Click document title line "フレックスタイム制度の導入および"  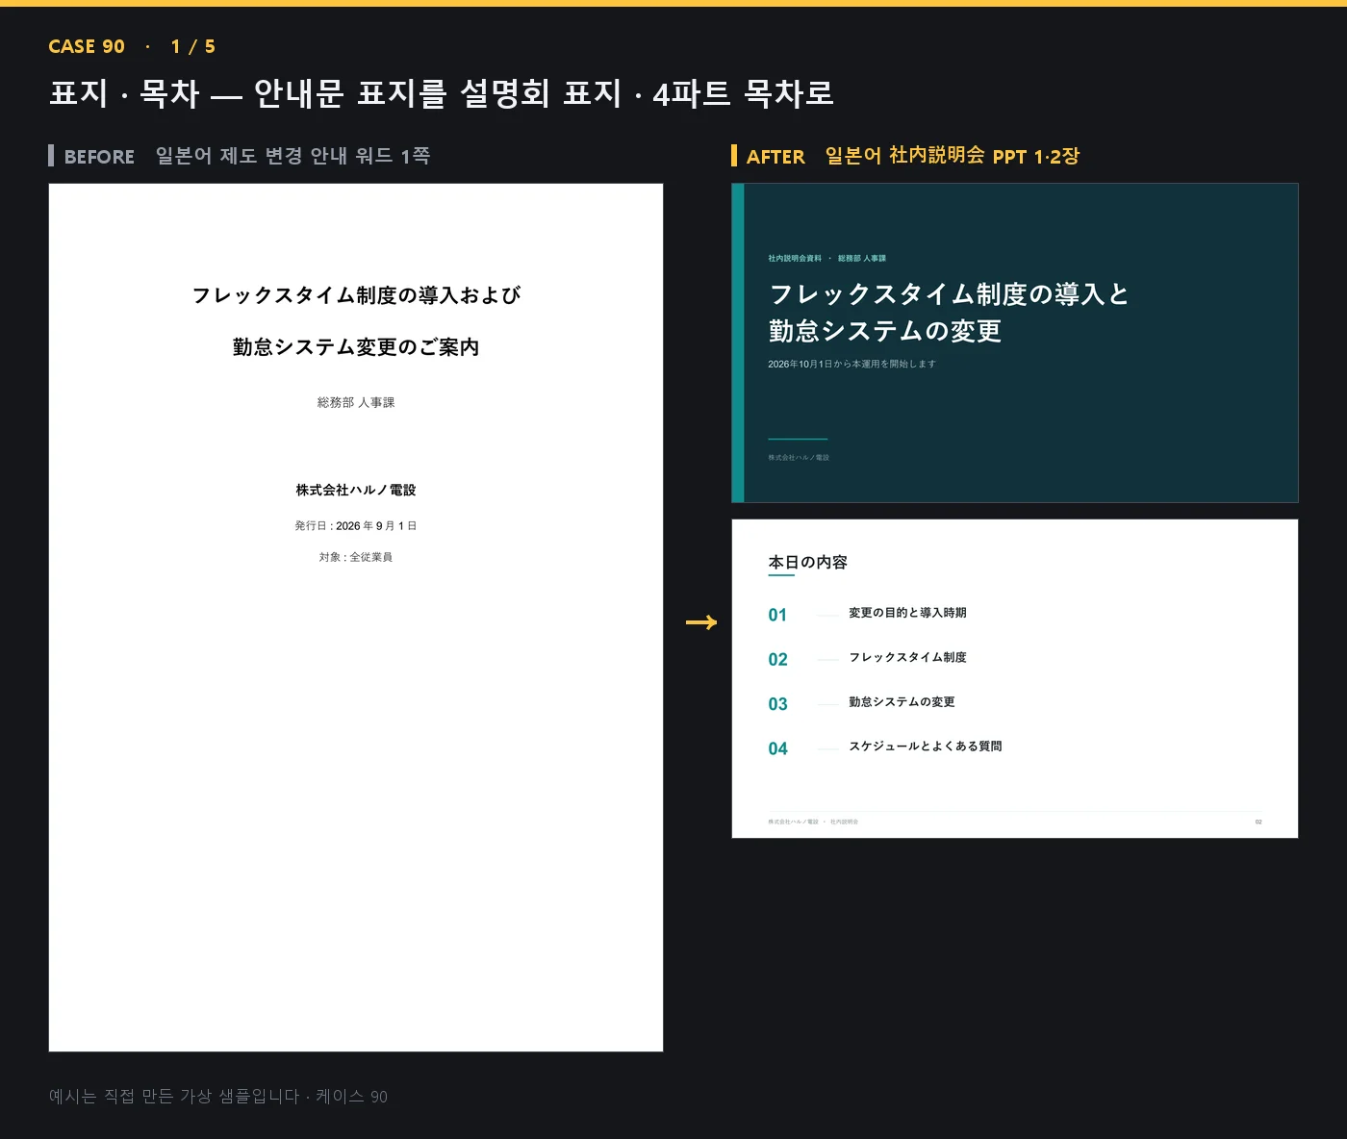click(356, 295)
